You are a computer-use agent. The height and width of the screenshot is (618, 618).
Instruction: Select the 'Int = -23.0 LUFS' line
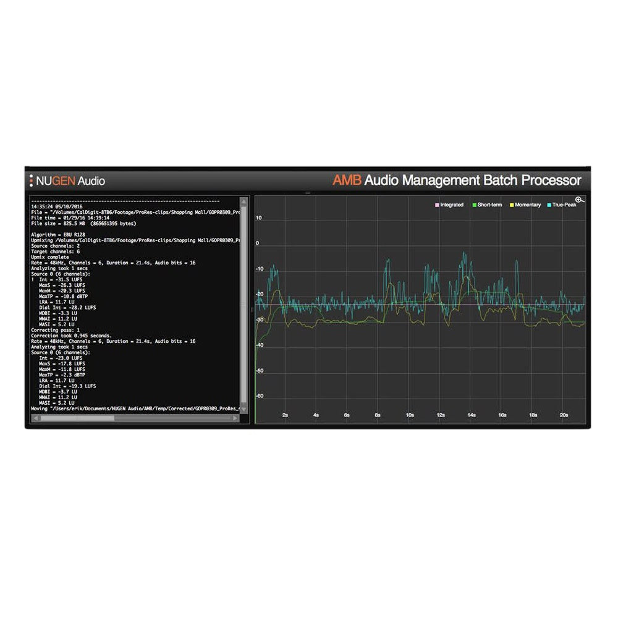point(61,358)
